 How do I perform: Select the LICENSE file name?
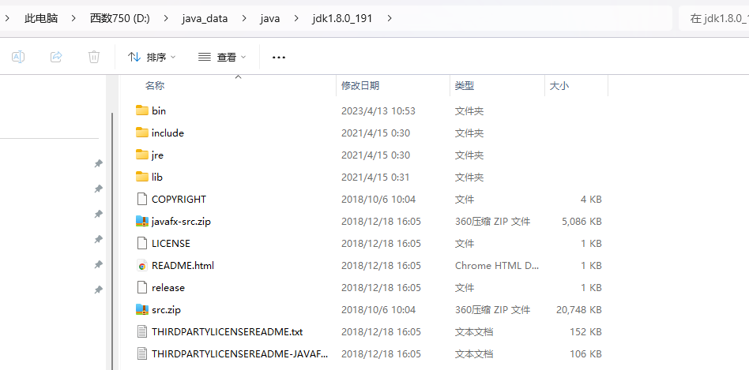click(171, 243)
